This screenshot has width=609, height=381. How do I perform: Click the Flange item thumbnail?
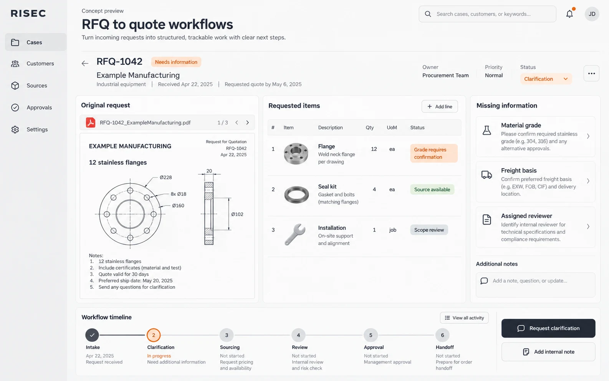(296, 154)
